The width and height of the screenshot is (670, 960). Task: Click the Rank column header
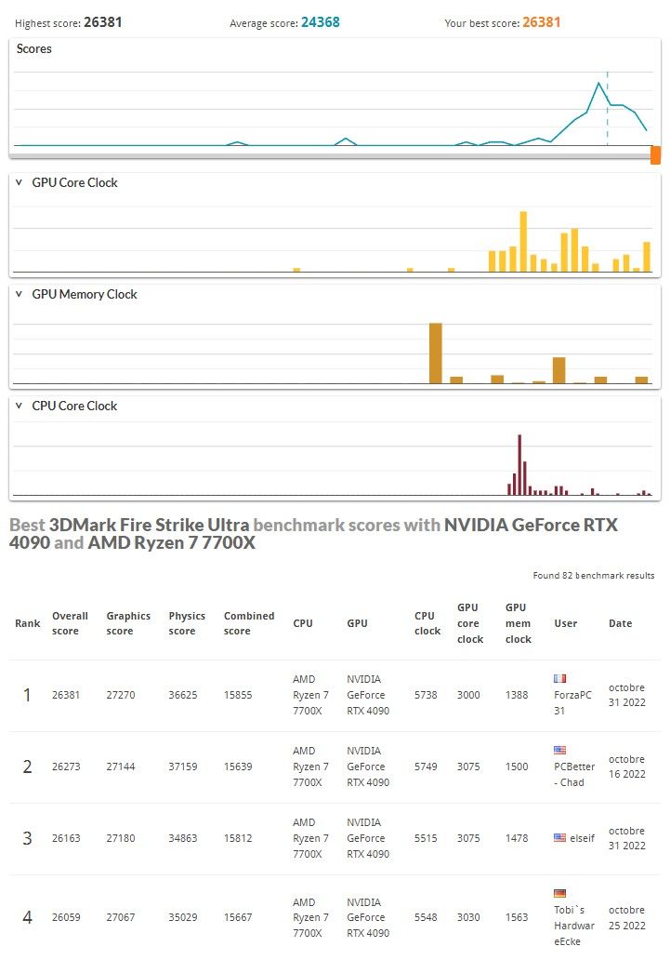(28, 623)
